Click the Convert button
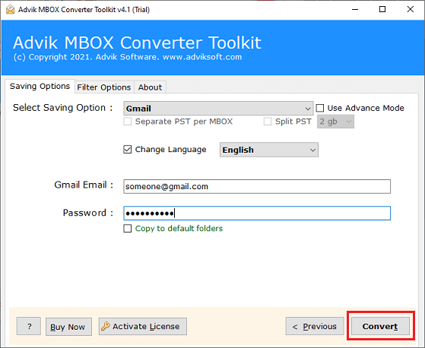This screenshot has width=425, height=348. (x=380, y=326)
